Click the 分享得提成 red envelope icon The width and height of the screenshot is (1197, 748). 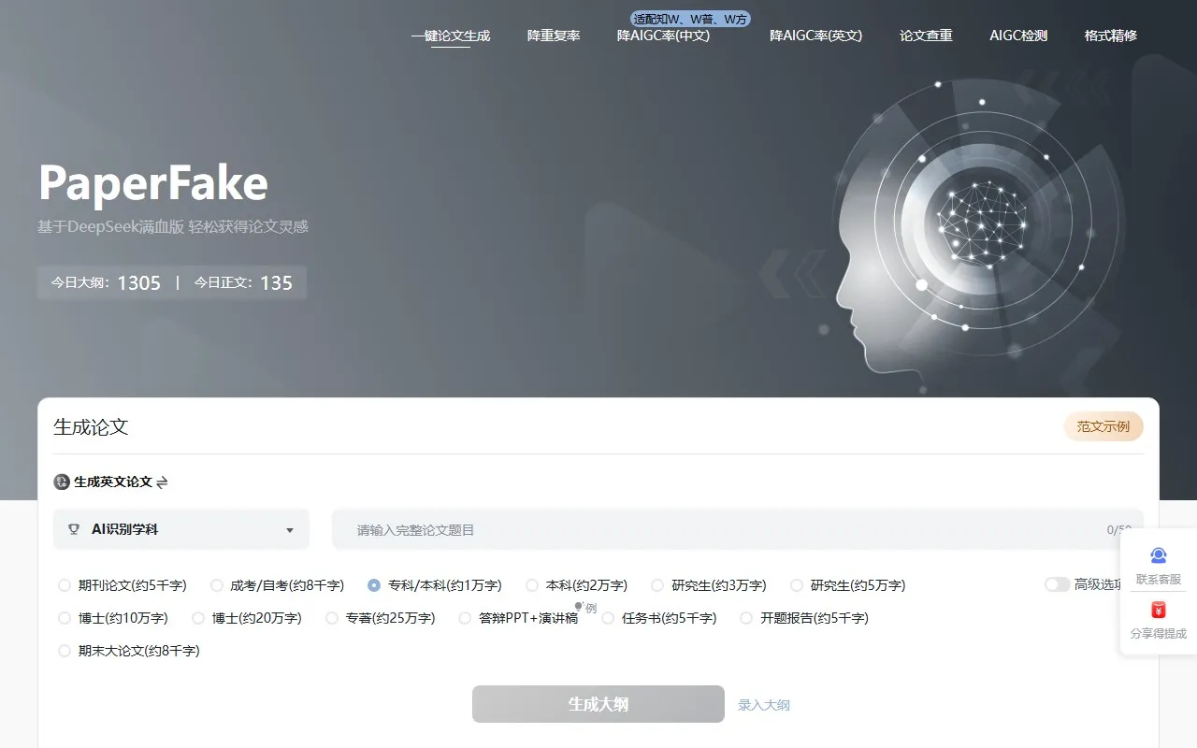[x=1159, y=611]
